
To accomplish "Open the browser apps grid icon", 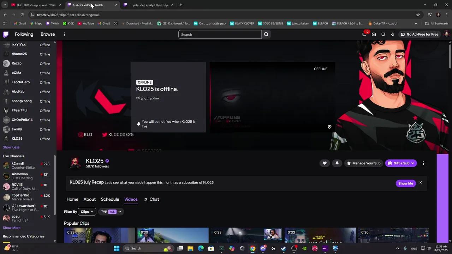I will coord(5,24).
